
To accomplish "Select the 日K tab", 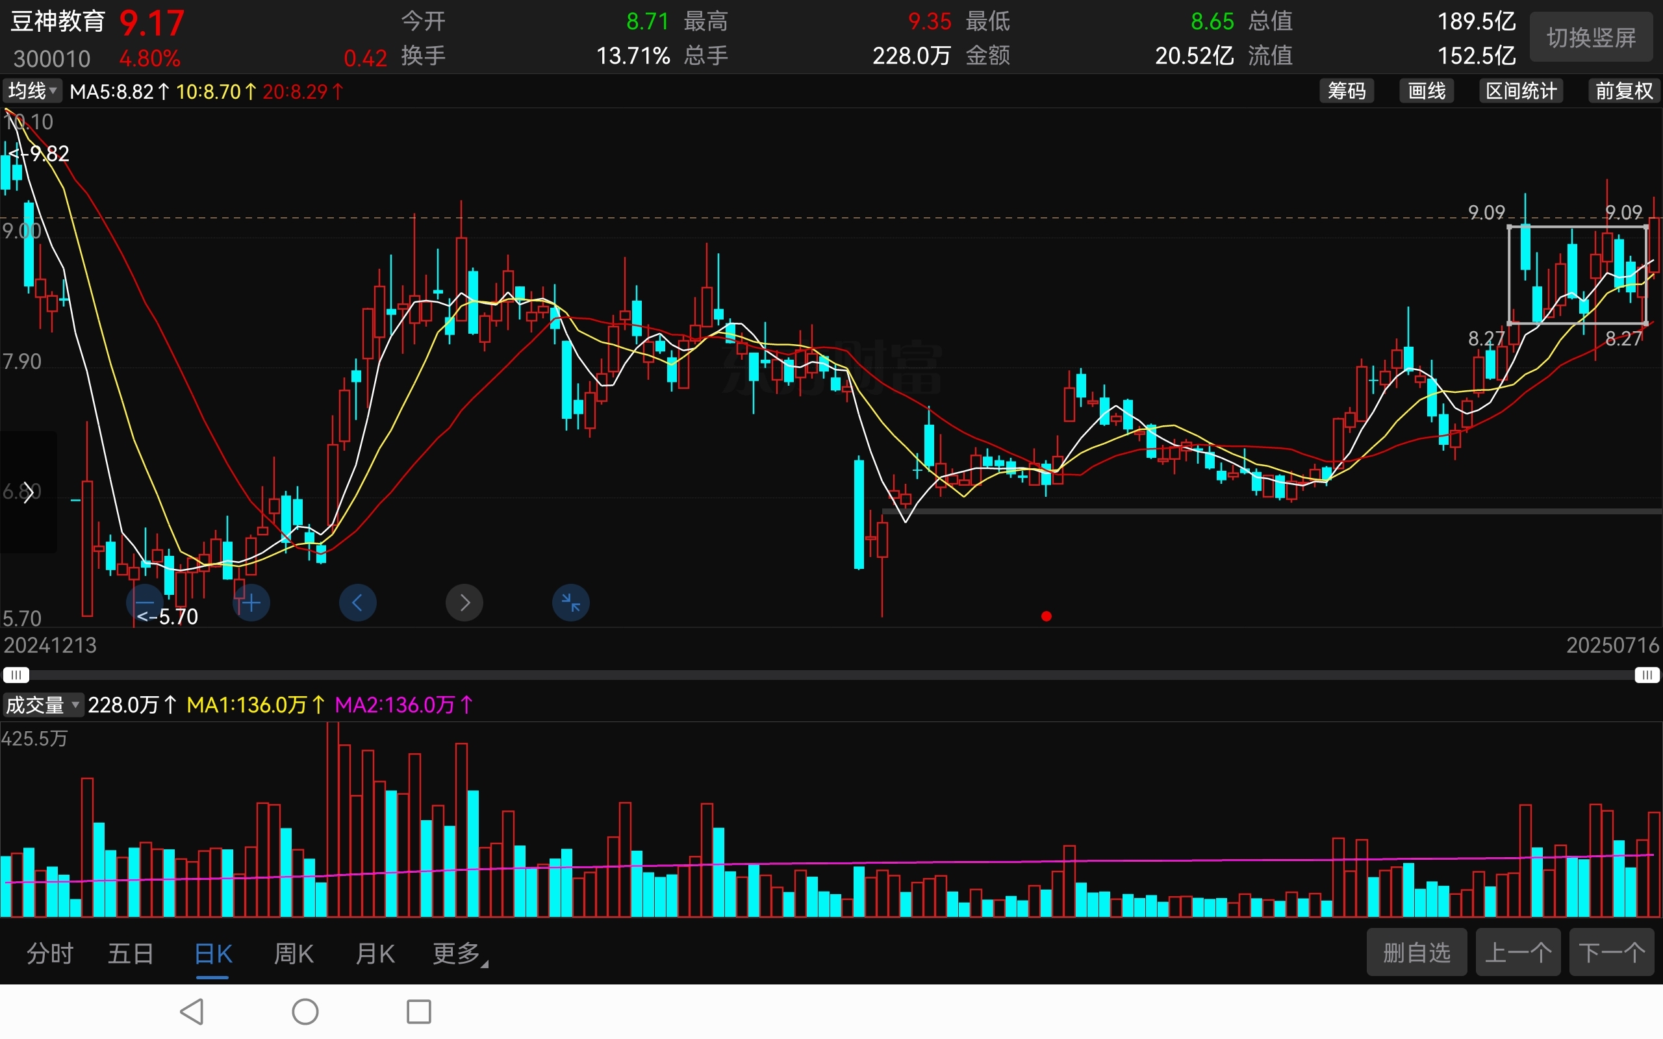I will point(213,953).
